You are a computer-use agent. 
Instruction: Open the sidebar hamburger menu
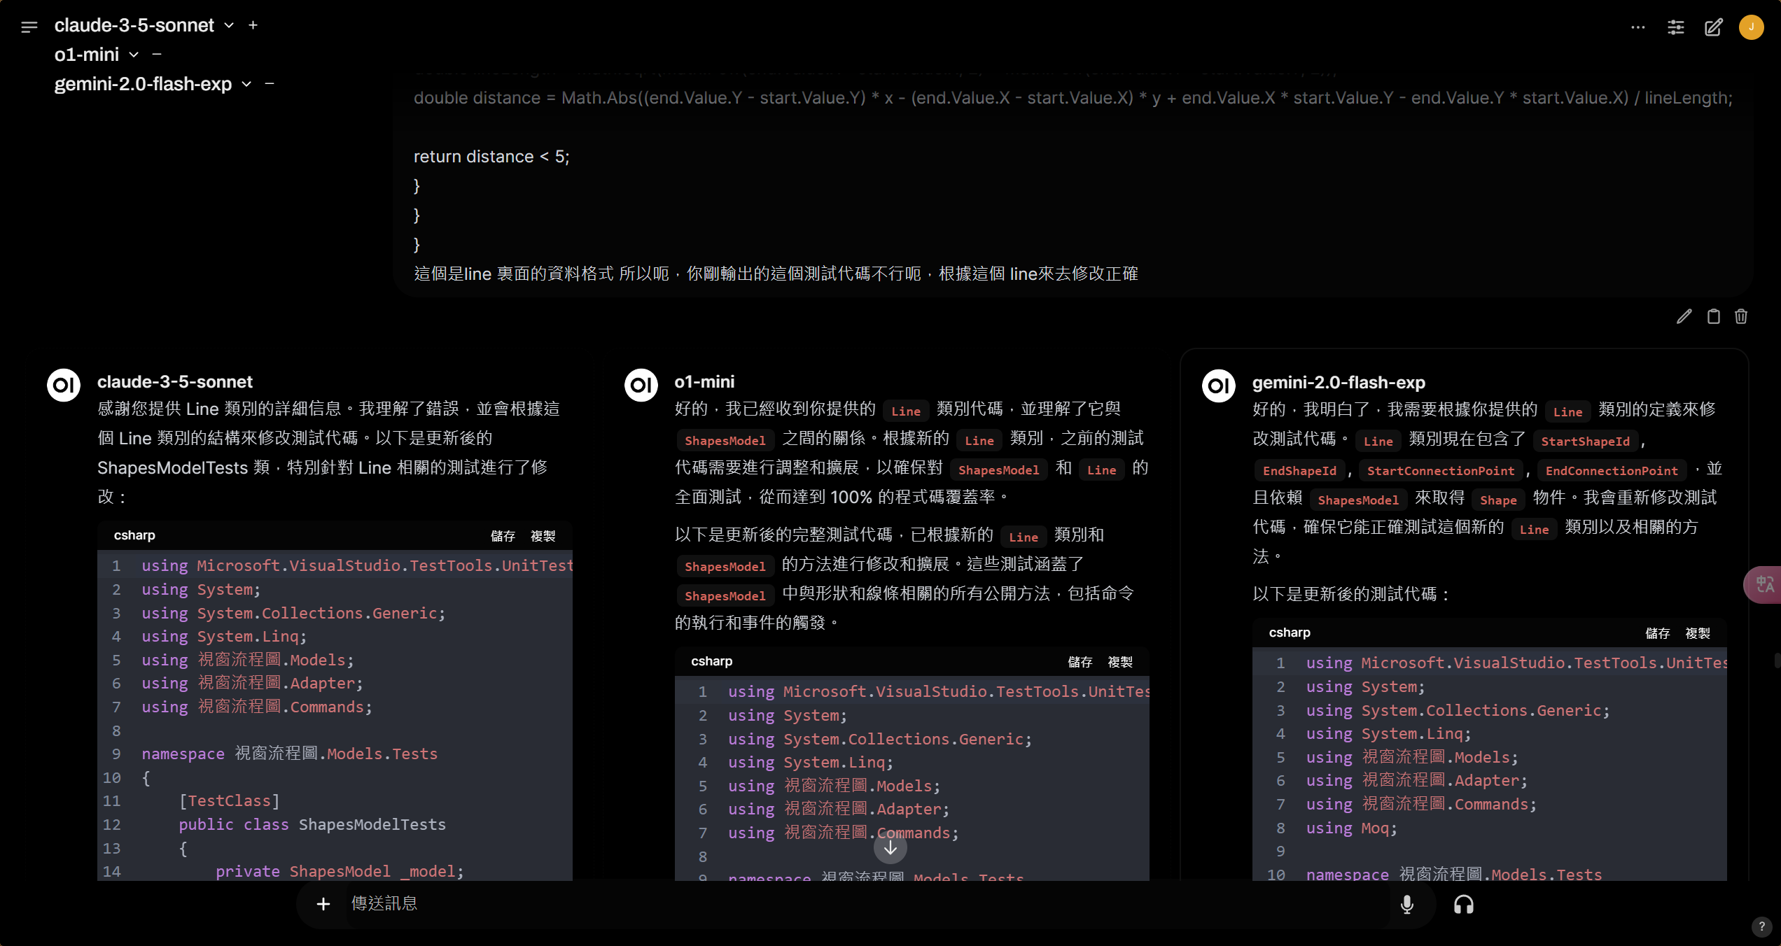point(29,27)
